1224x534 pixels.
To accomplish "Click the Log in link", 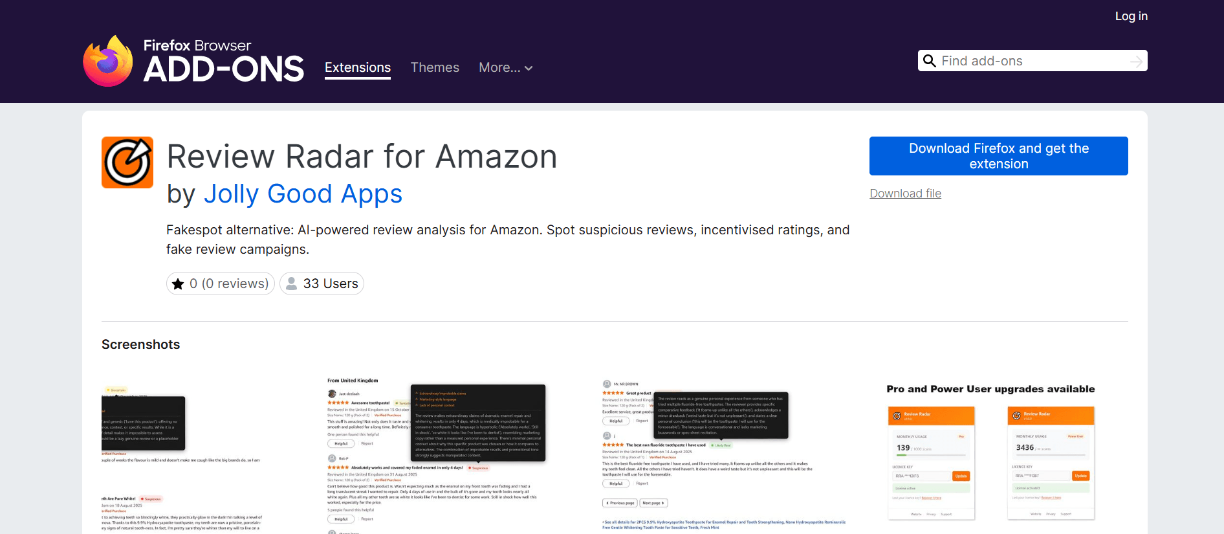I will tap(1131, 16).
